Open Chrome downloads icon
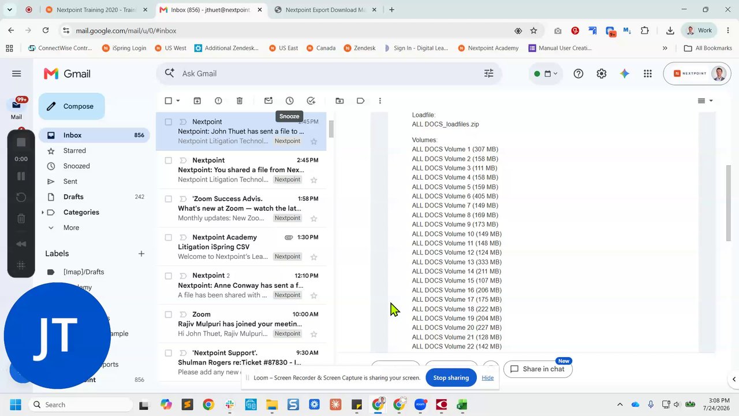The image size is (739, 416). coord(670,31)
